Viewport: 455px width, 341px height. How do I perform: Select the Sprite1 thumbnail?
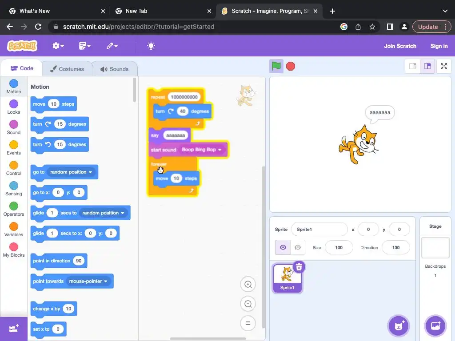287,278
